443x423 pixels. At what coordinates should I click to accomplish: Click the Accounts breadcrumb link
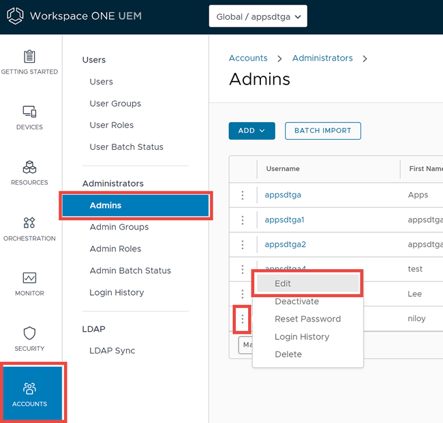click(248, 58)
